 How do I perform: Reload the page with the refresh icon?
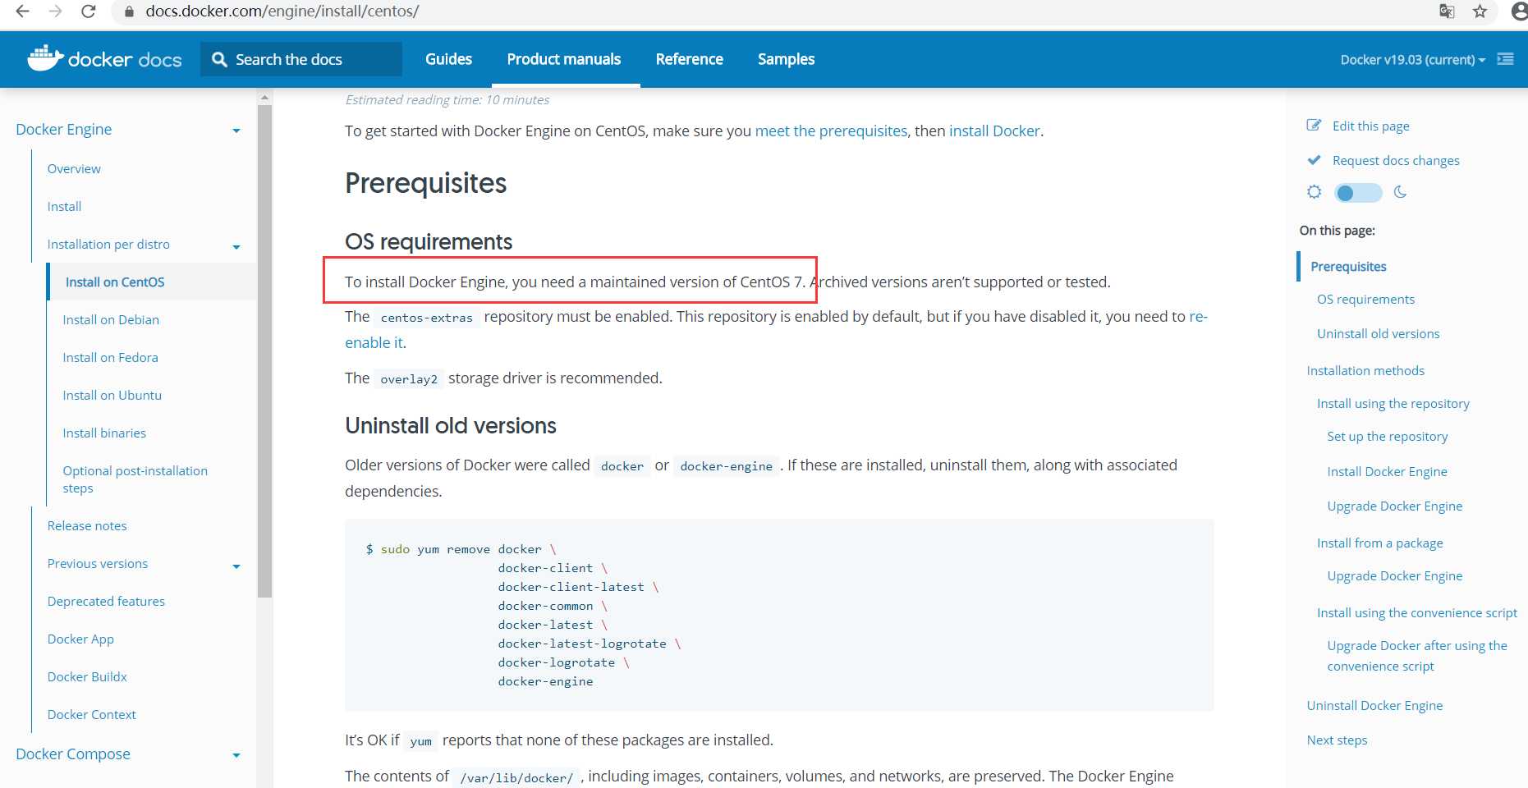click(x=89, y=11)
